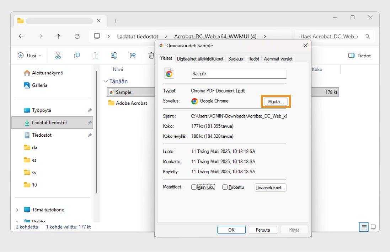Screen dimensions: 390x252
Task: Click chevron after Ladatut tiedostot breadcrumb
Action: pos(166,36)
